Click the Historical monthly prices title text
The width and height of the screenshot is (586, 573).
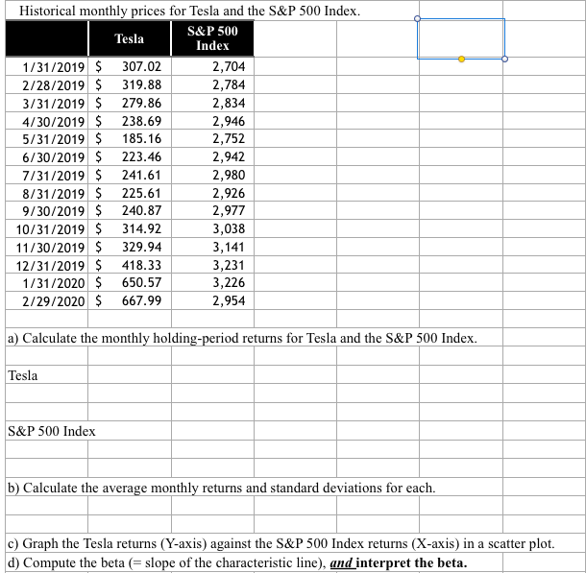[x=190, y=11]
